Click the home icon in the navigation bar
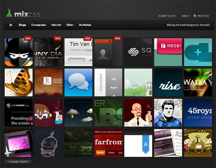 click(11, 25)
